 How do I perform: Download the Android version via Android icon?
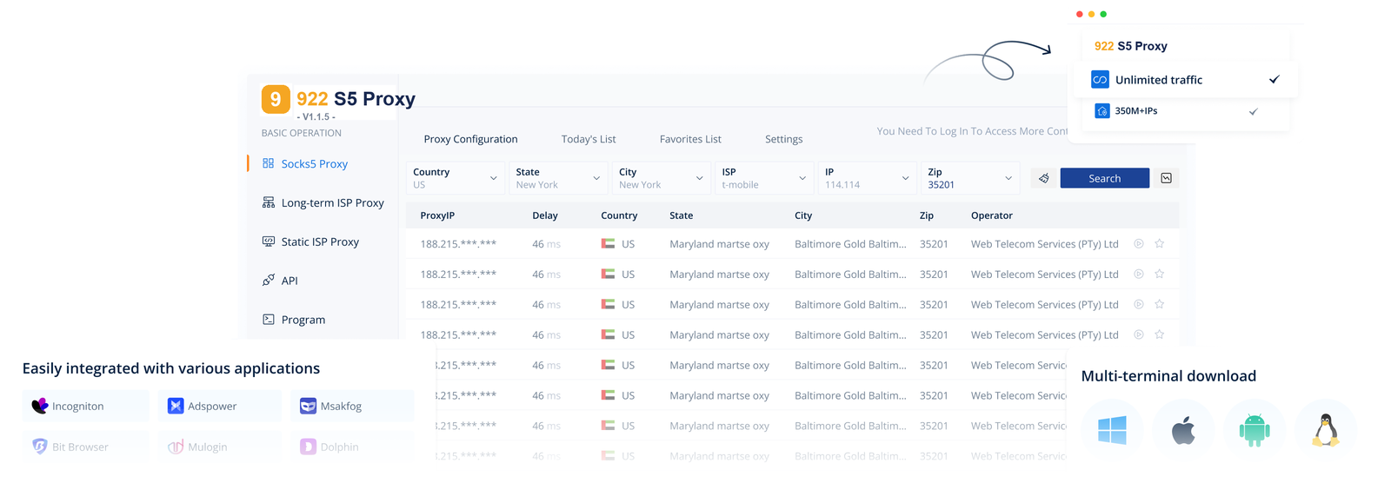1254,430
